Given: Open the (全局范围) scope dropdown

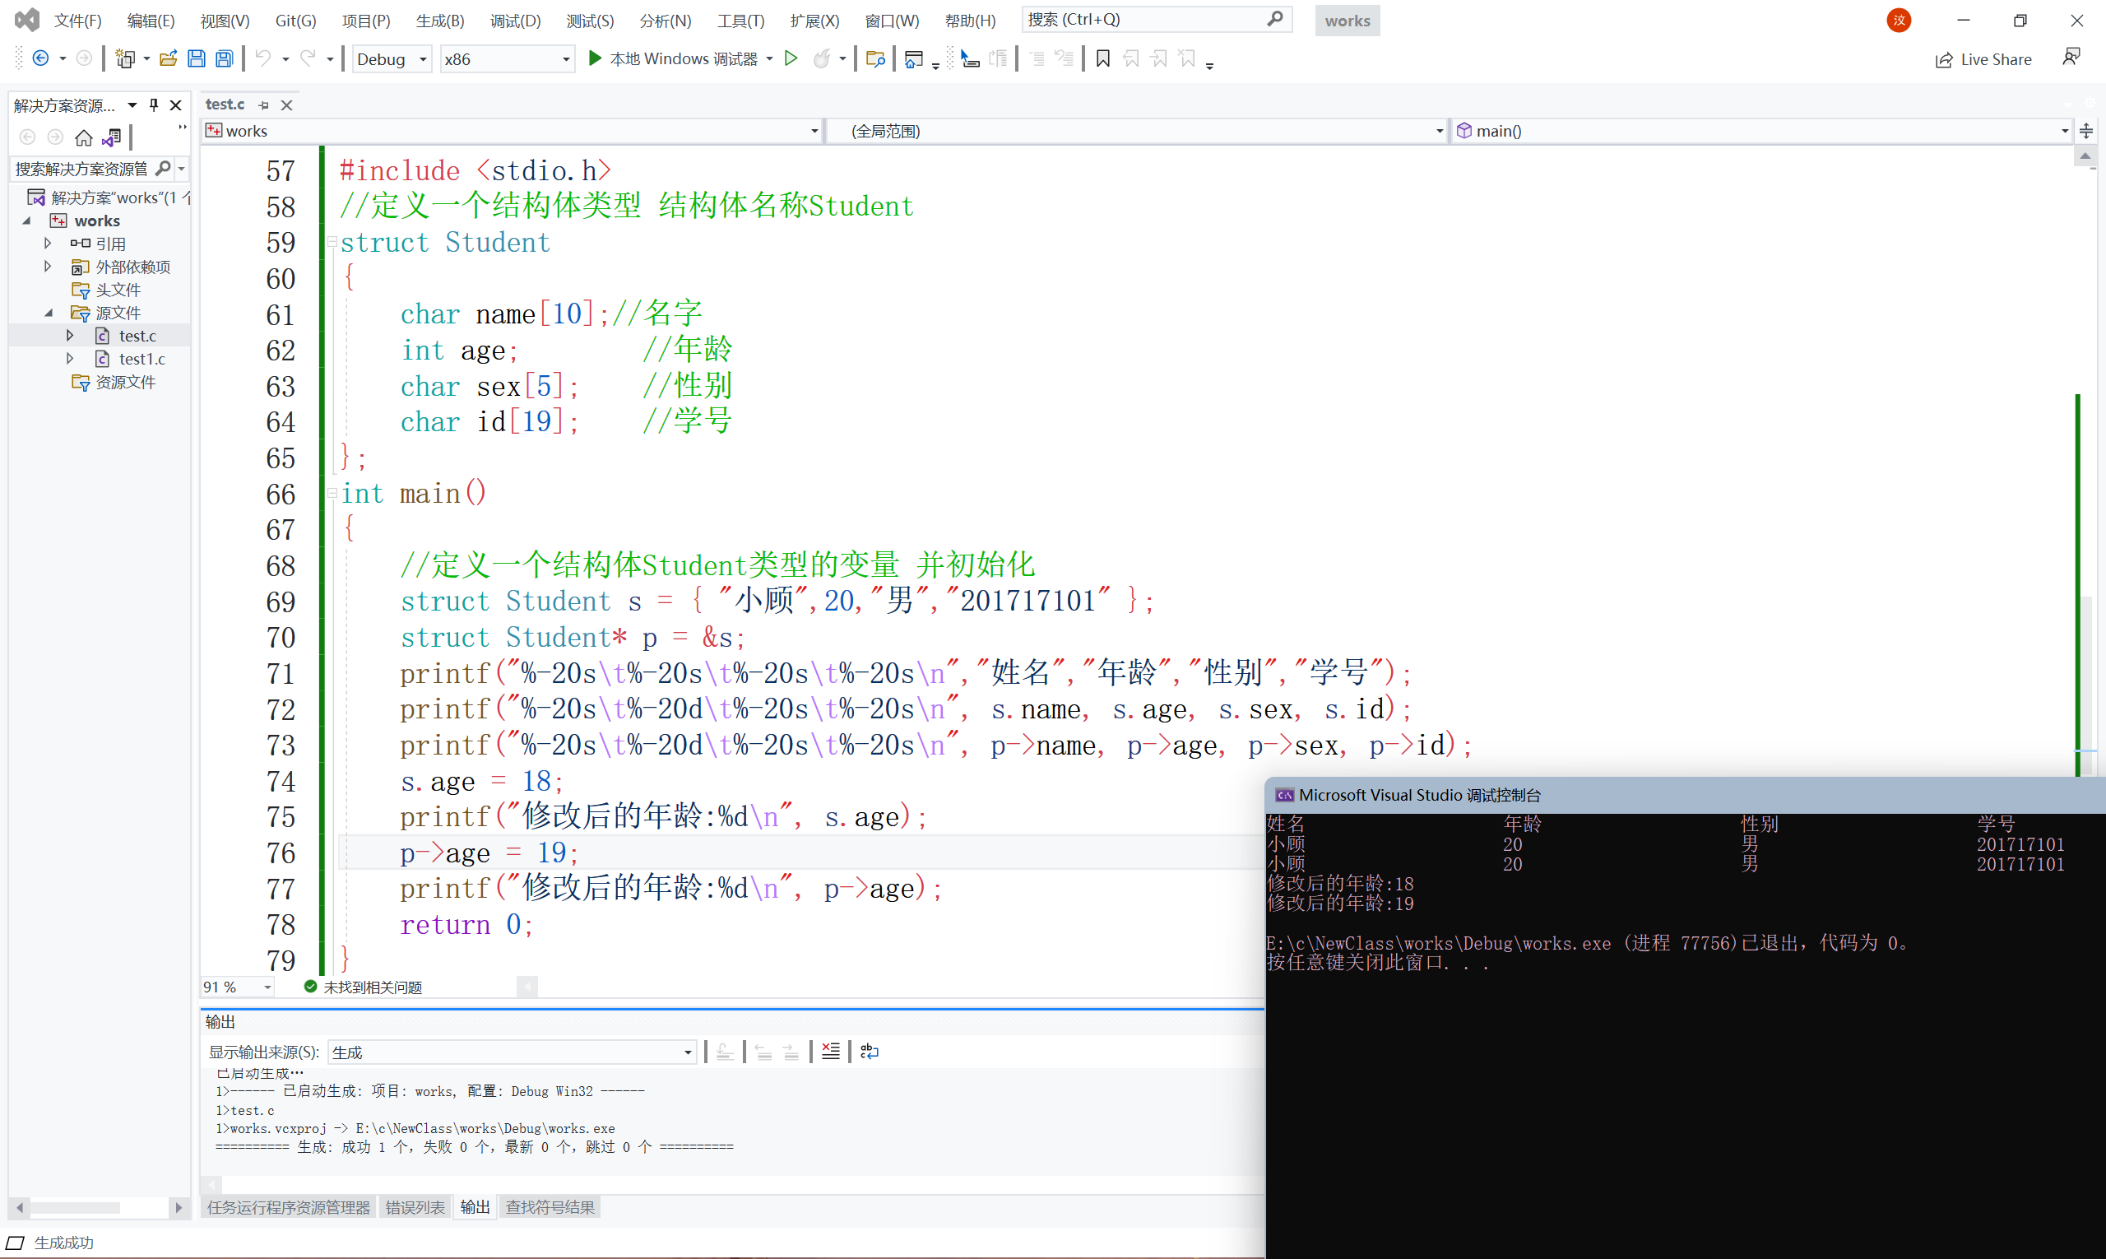Looking at the screenshot, I should point(1137,131).
